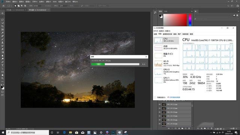Show hidden system tray icons chevron

coord(211,132)
